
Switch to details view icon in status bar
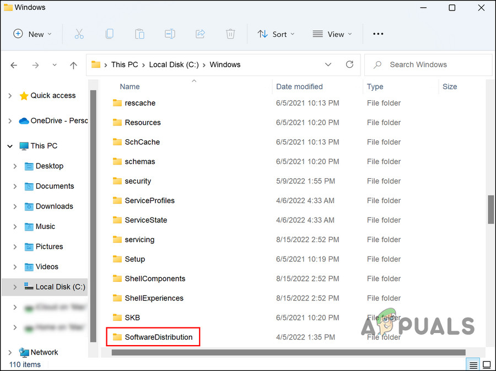[473, 365]
